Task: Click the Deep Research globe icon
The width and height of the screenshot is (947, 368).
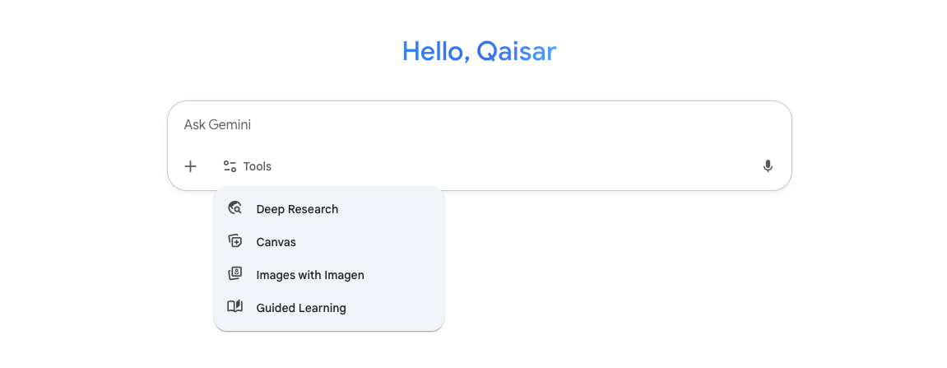Action: tap(235, 209)
